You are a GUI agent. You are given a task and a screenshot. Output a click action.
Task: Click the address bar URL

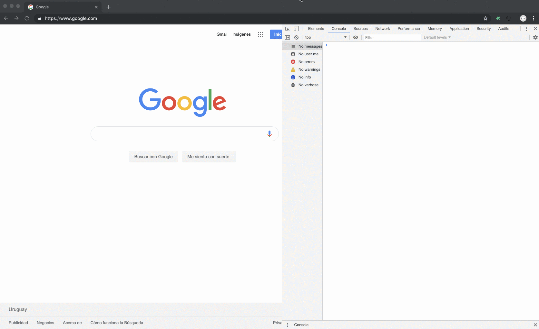71,18
